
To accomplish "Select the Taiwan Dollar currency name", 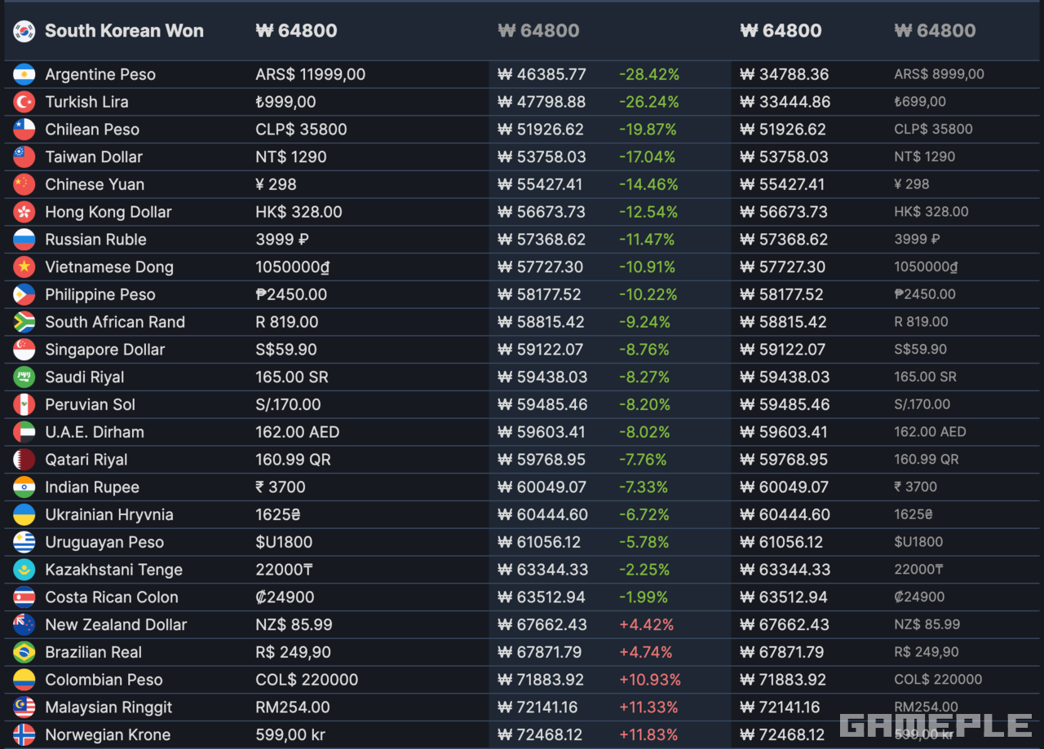I will [x=94, y=156].
